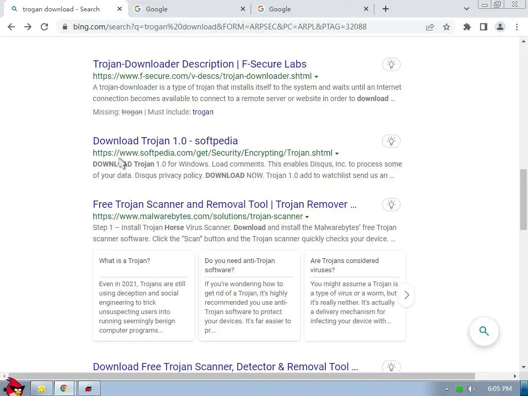Screen dimensions: 528x396
Task: Close the second Google tab
Action: coord(366,9)
